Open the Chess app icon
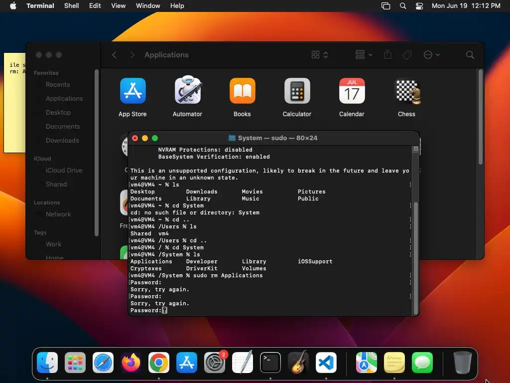This screenshot has width=510, height=383. tap(408, 92)
